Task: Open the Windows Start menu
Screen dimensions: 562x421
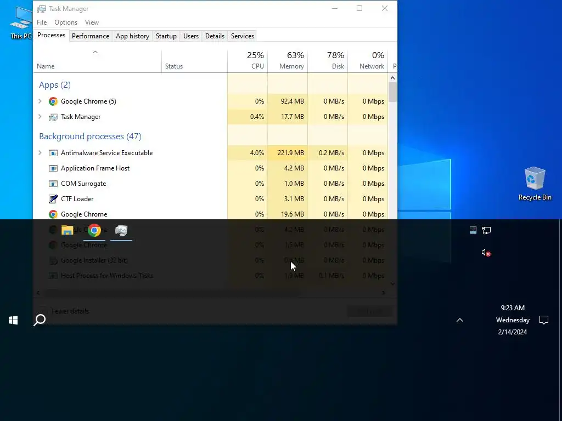Action: 13,320
